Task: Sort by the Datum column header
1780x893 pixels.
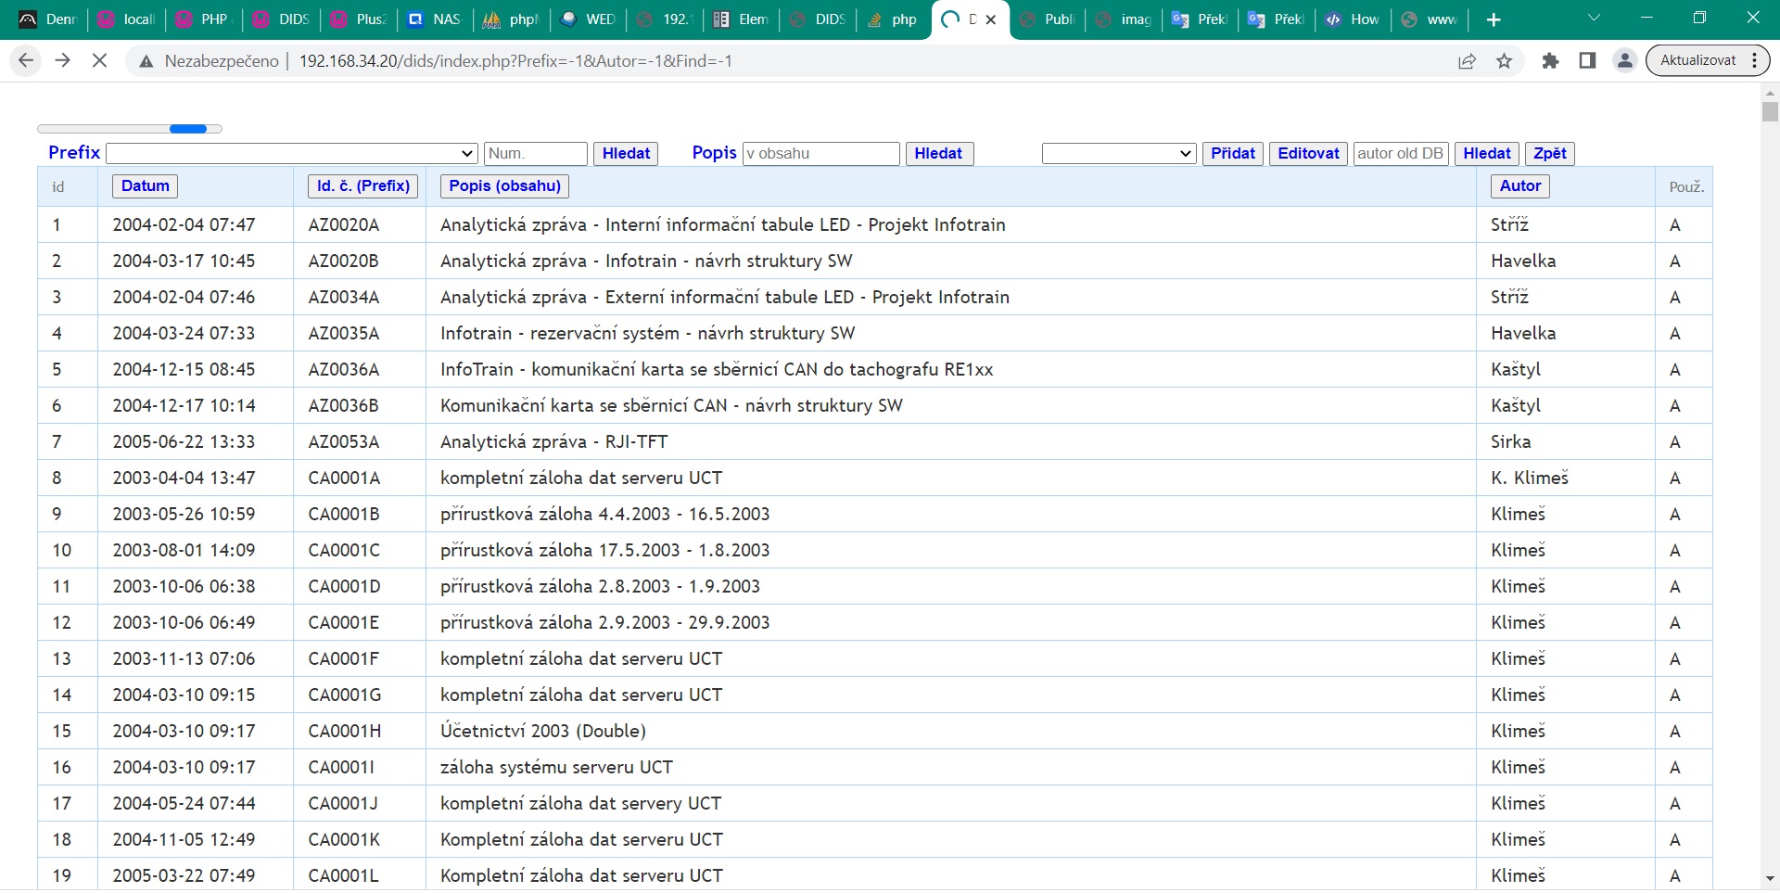Action: pyautogui.click(x=145, y=186)
